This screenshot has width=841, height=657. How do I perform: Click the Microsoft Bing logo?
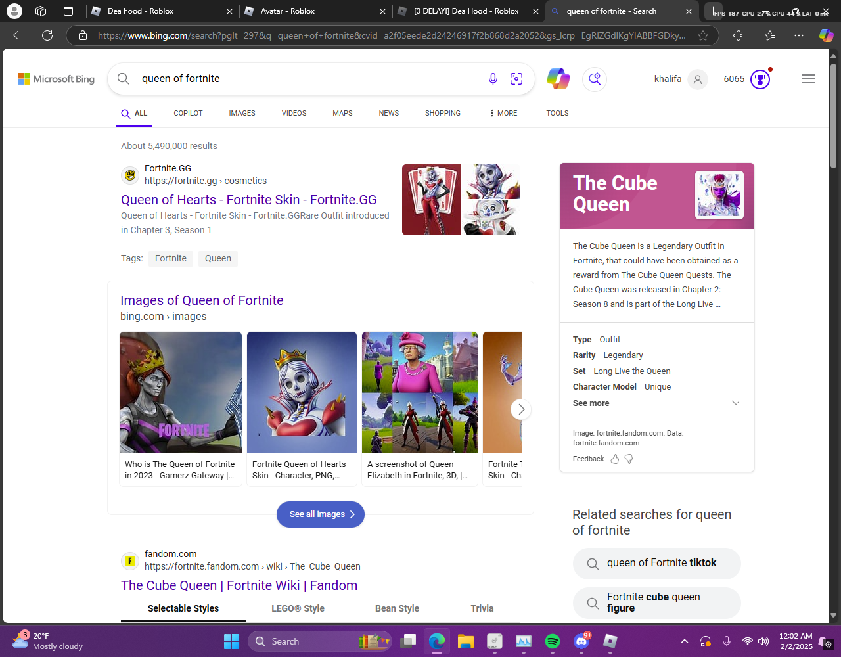[x=57, y=79]
